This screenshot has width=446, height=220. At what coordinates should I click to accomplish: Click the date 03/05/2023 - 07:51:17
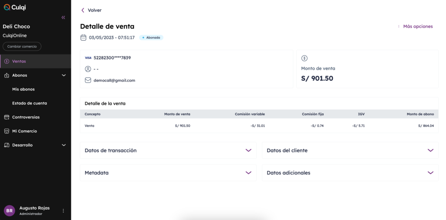pyautogui.click(x=112, y=37)
